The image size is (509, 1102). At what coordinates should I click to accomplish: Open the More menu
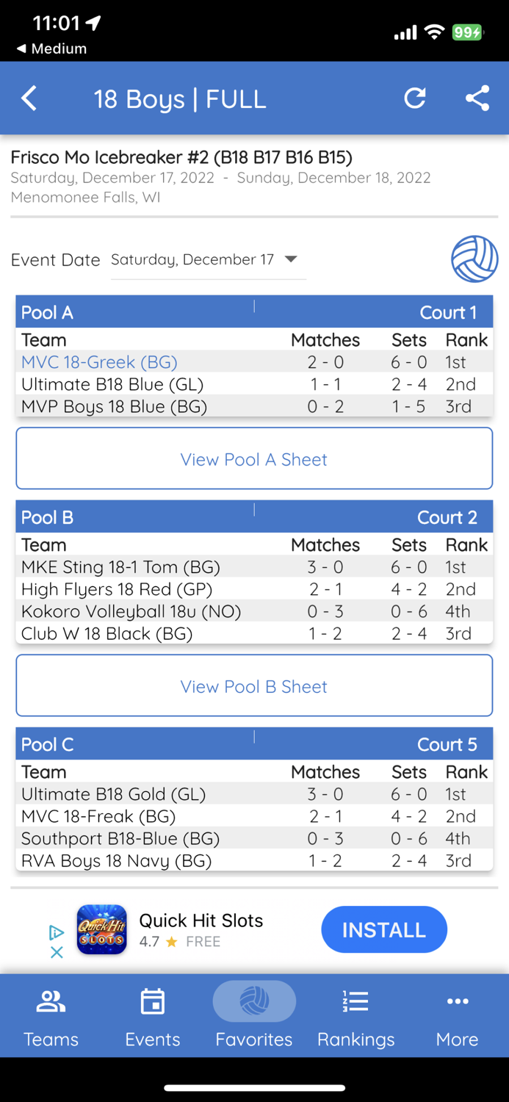(457, 1016)
